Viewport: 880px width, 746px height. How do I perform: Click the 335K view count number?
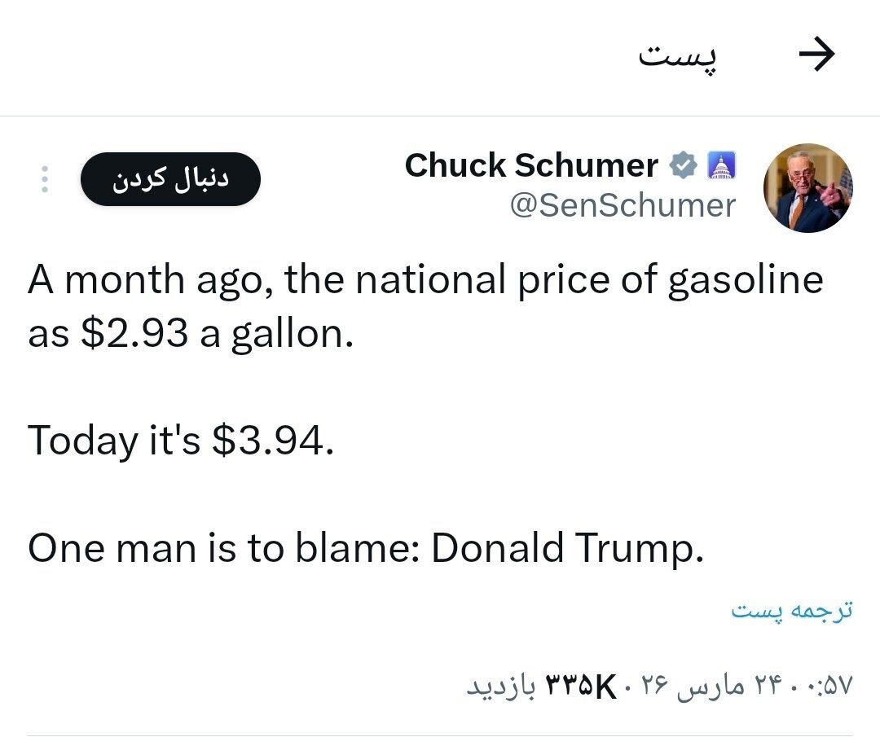tap(580, 687)
